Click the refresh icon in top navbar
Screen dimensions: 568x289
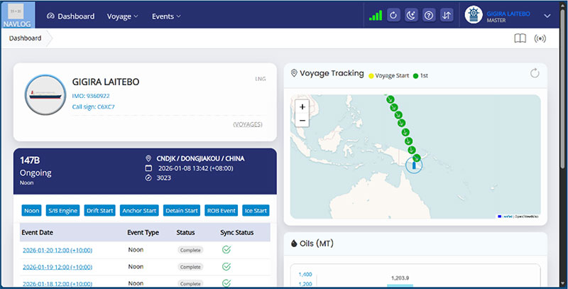point(394,15)
